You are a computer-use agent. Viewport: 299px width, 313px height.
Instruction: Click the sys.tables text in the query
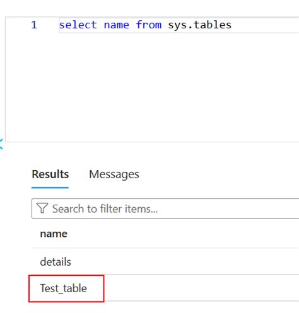199,25
